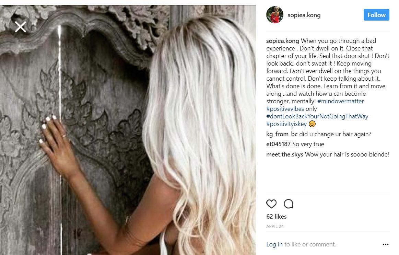Open the three-dot more options menu
The image size is (399, 255).
(386, 244)
